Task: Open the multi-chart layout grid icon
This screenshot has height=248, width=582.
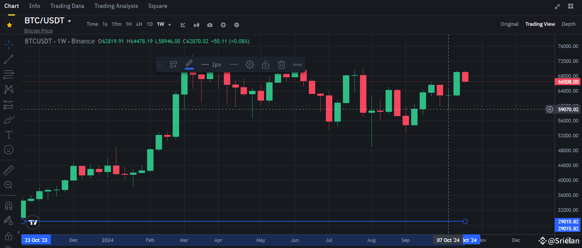Action: pyautogui.click(x=571, y=6)
